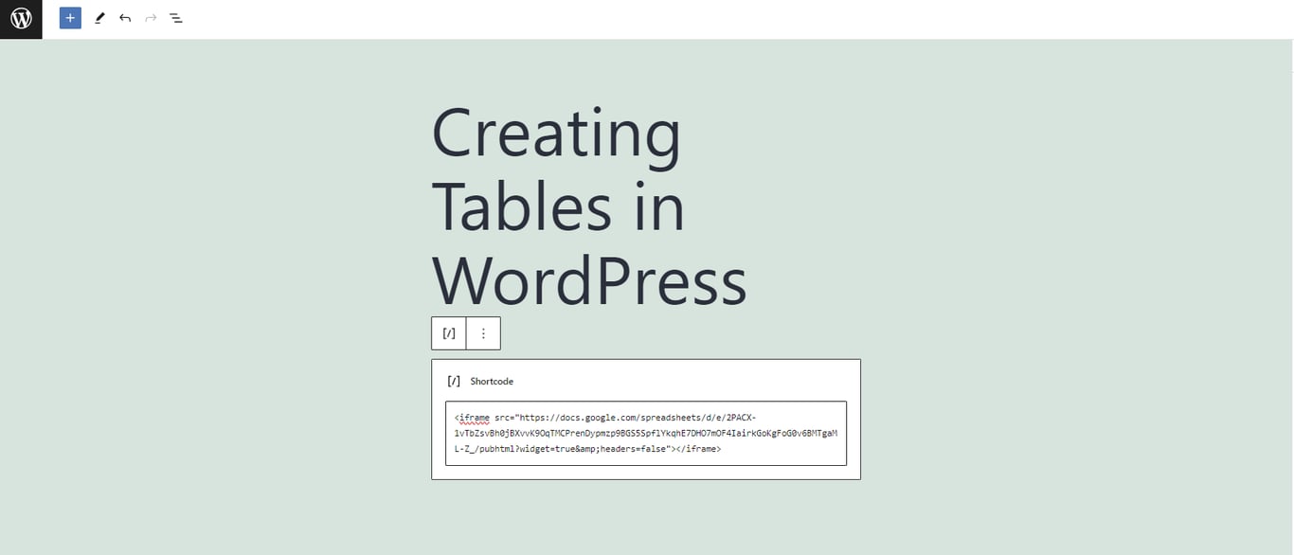Click the Undo arrow icon
Viewport: 1294px width, 555px height.
pos(124,17)
